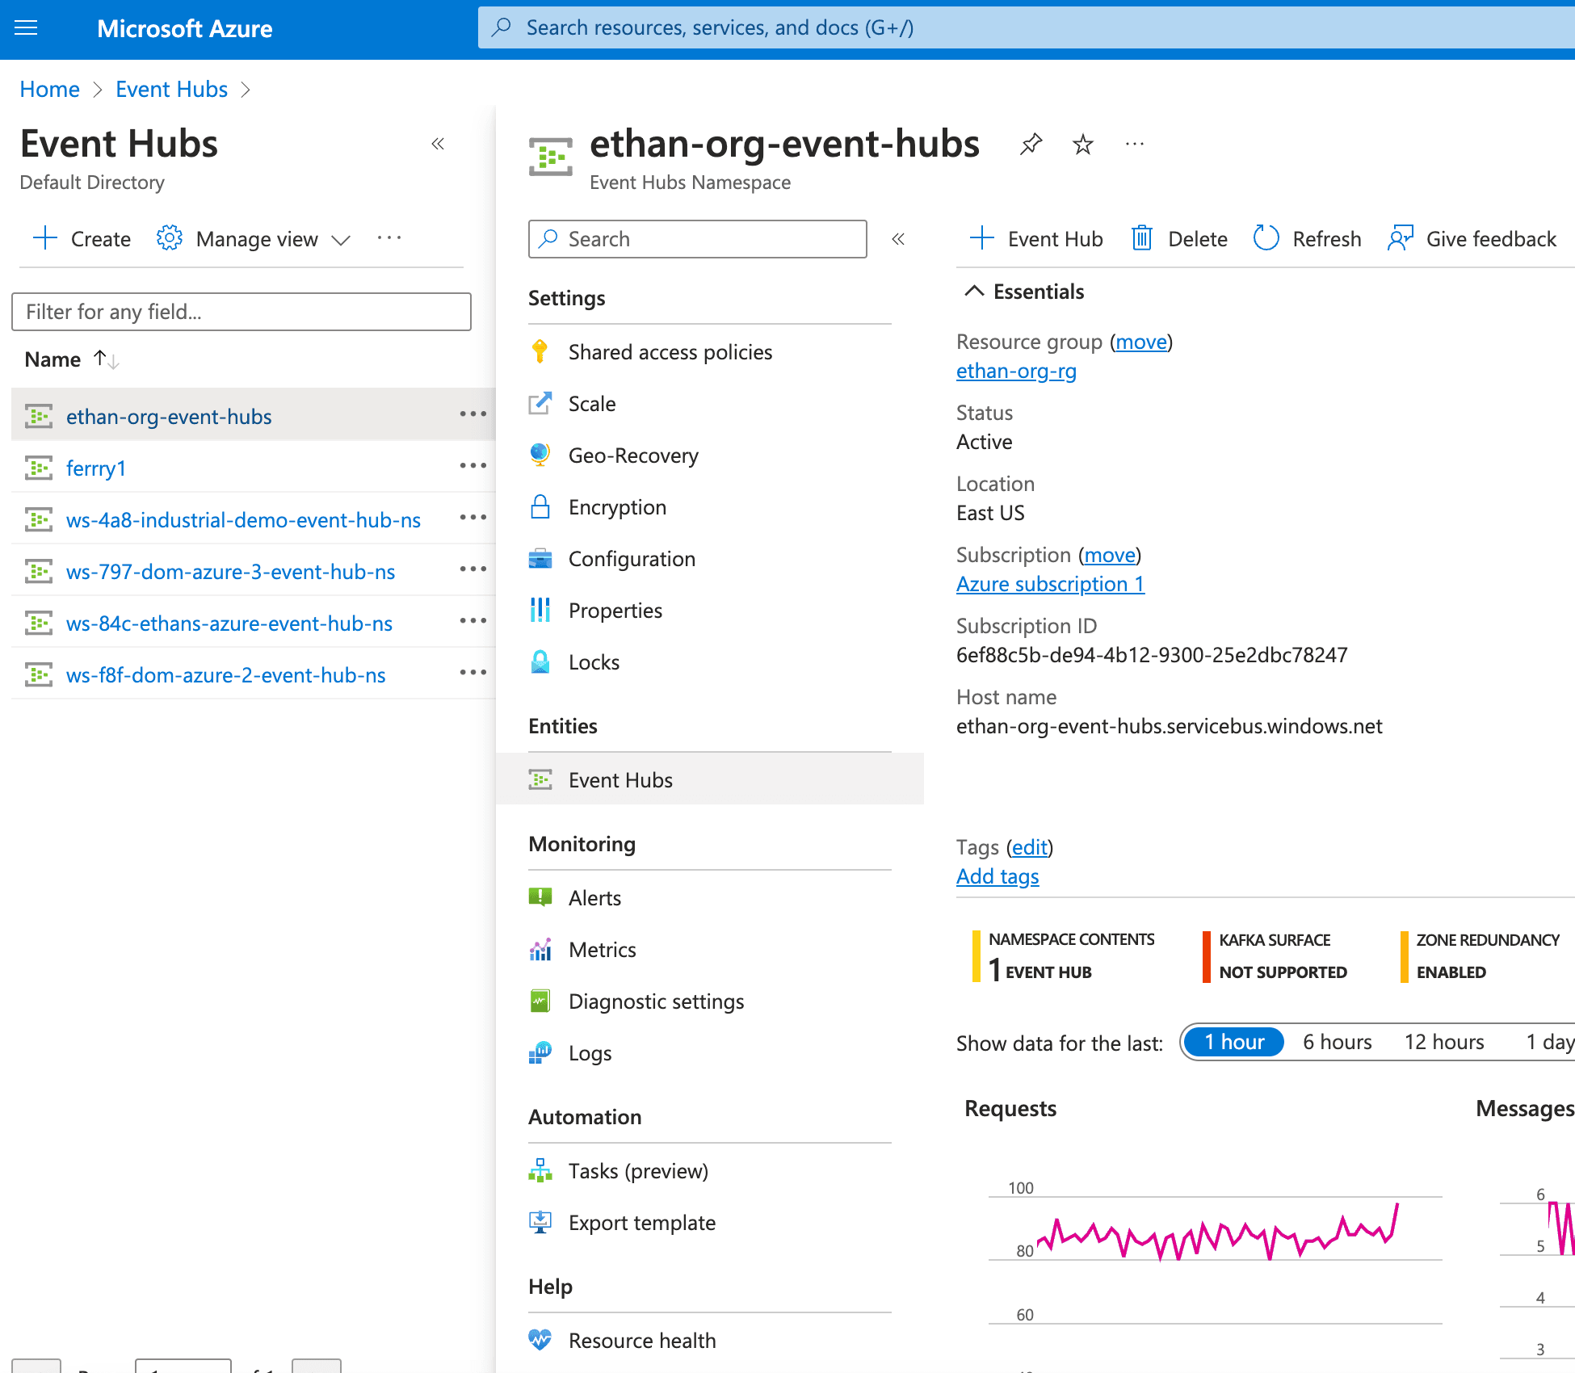Click Give feedback in the toolbar

(x=1472, y=239)
